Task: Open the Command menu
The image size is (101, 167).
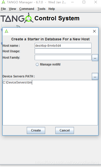Action: point(27,9)
